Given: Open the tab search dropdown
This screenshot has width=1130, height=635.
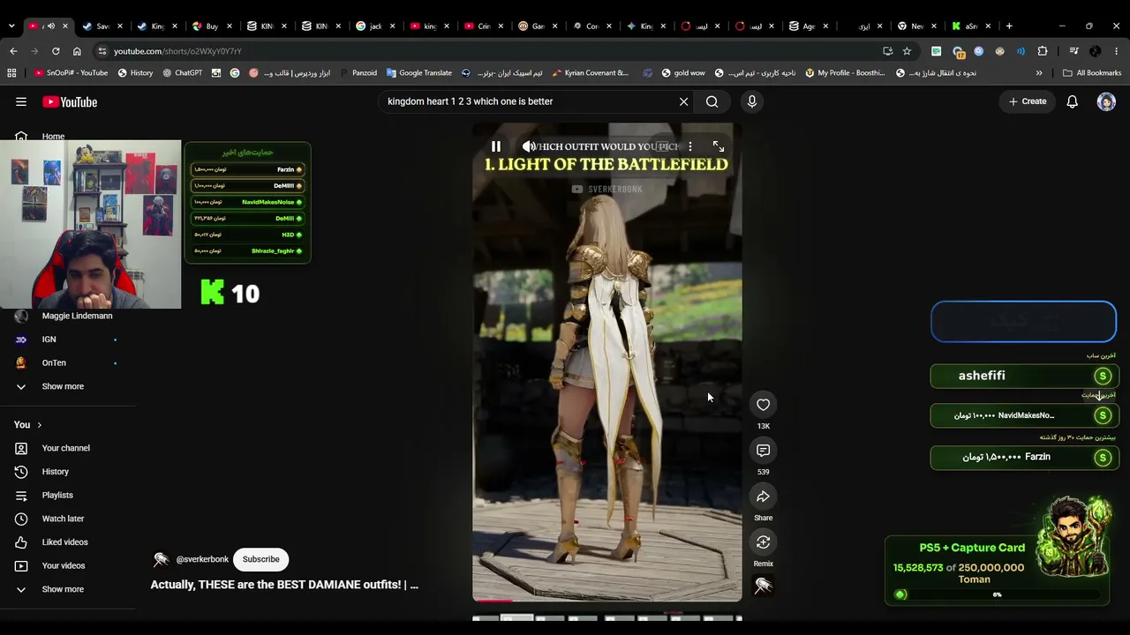Looking at the screenshot, I should coord(11,26).
